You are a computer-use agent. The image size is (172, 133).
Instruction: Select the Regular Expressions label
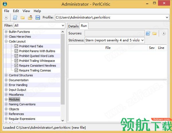[22, 119]
